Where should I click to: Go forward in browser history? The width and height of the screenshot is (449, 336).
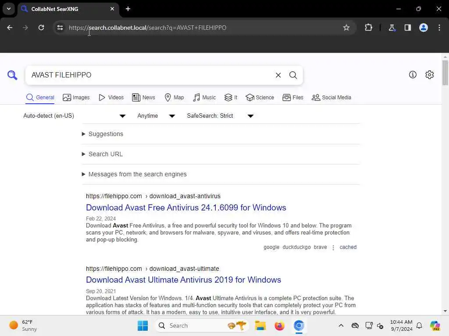pyautogui.click(x=25, y=28)
